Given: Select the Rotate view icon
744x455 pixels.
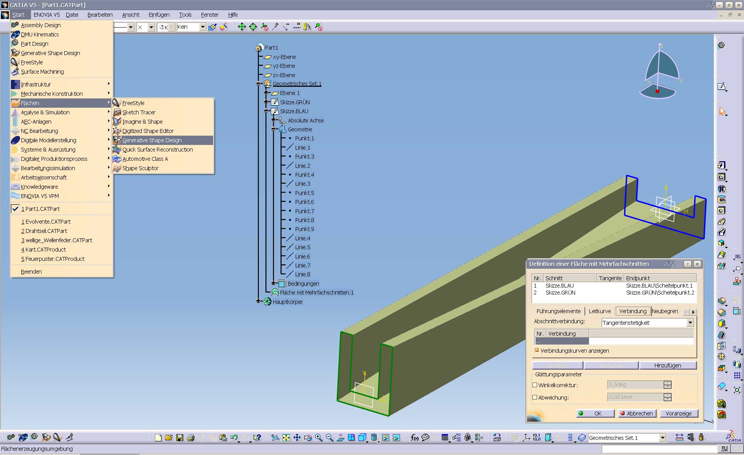Looking at the screenshot, I should tap(308, 438).
